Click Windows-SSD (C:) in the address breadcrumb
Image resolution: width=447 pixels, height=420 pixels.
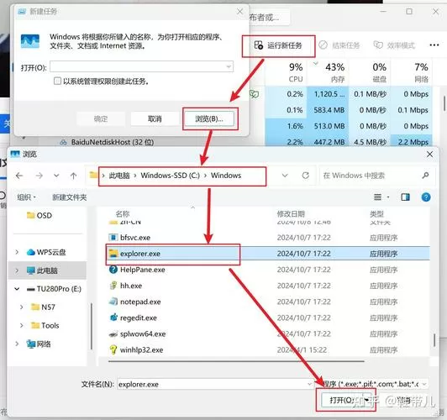(x=171, y=176)
